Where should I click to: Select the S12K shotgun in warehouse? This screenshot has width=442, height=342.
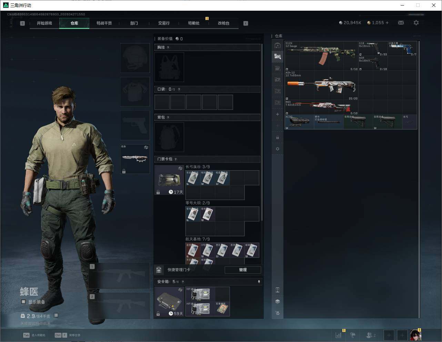click(x=322, y=56)
